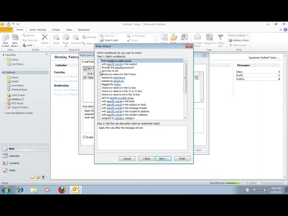This screenshot has height=216, width=288.
Task: Check 'marked as importance' condition
Action: click(99, 77)
